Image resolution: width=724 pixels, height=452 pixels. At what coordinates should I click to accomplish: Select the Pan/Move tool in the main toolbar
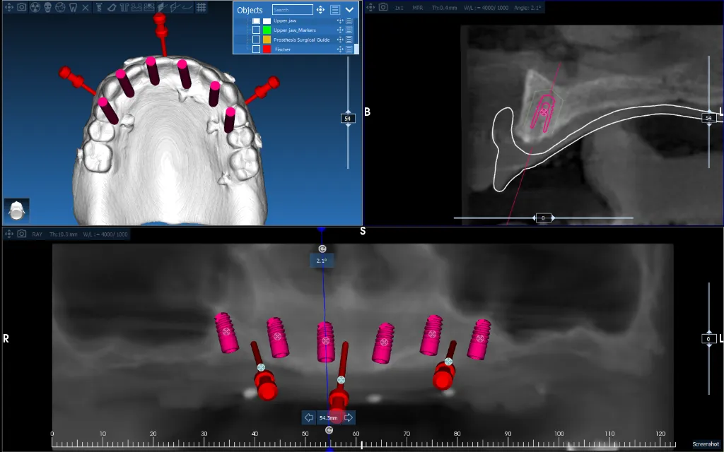click(8, 7)
